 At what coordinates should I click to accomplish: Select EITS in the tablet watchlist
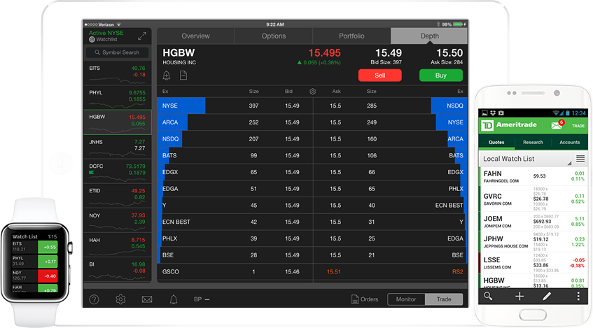pyautogui.click(x=117, y=73)
